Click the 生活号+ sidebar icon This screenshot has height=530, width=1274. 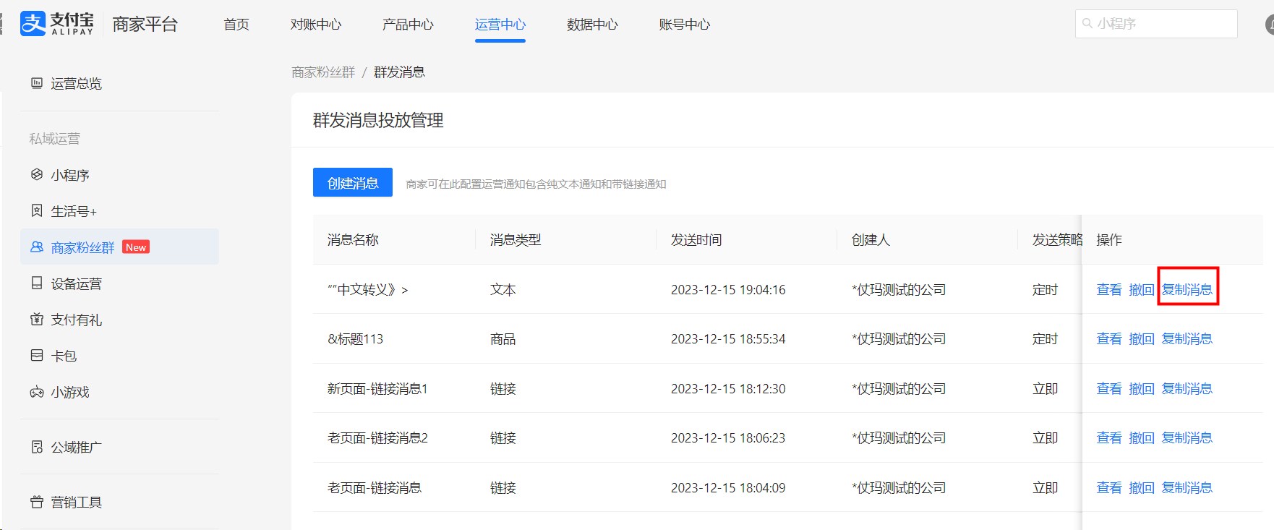pyautogui.click(x=37, y=211)
